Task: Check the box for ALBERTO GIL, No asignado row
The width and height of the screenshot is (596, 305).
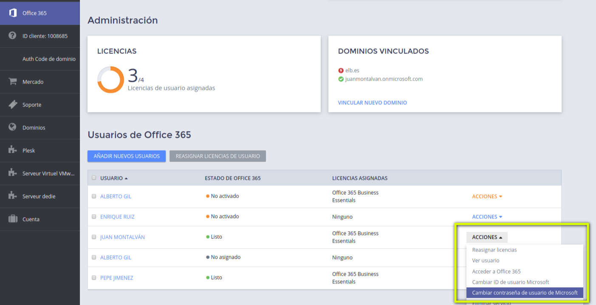Action: [94, 257]
